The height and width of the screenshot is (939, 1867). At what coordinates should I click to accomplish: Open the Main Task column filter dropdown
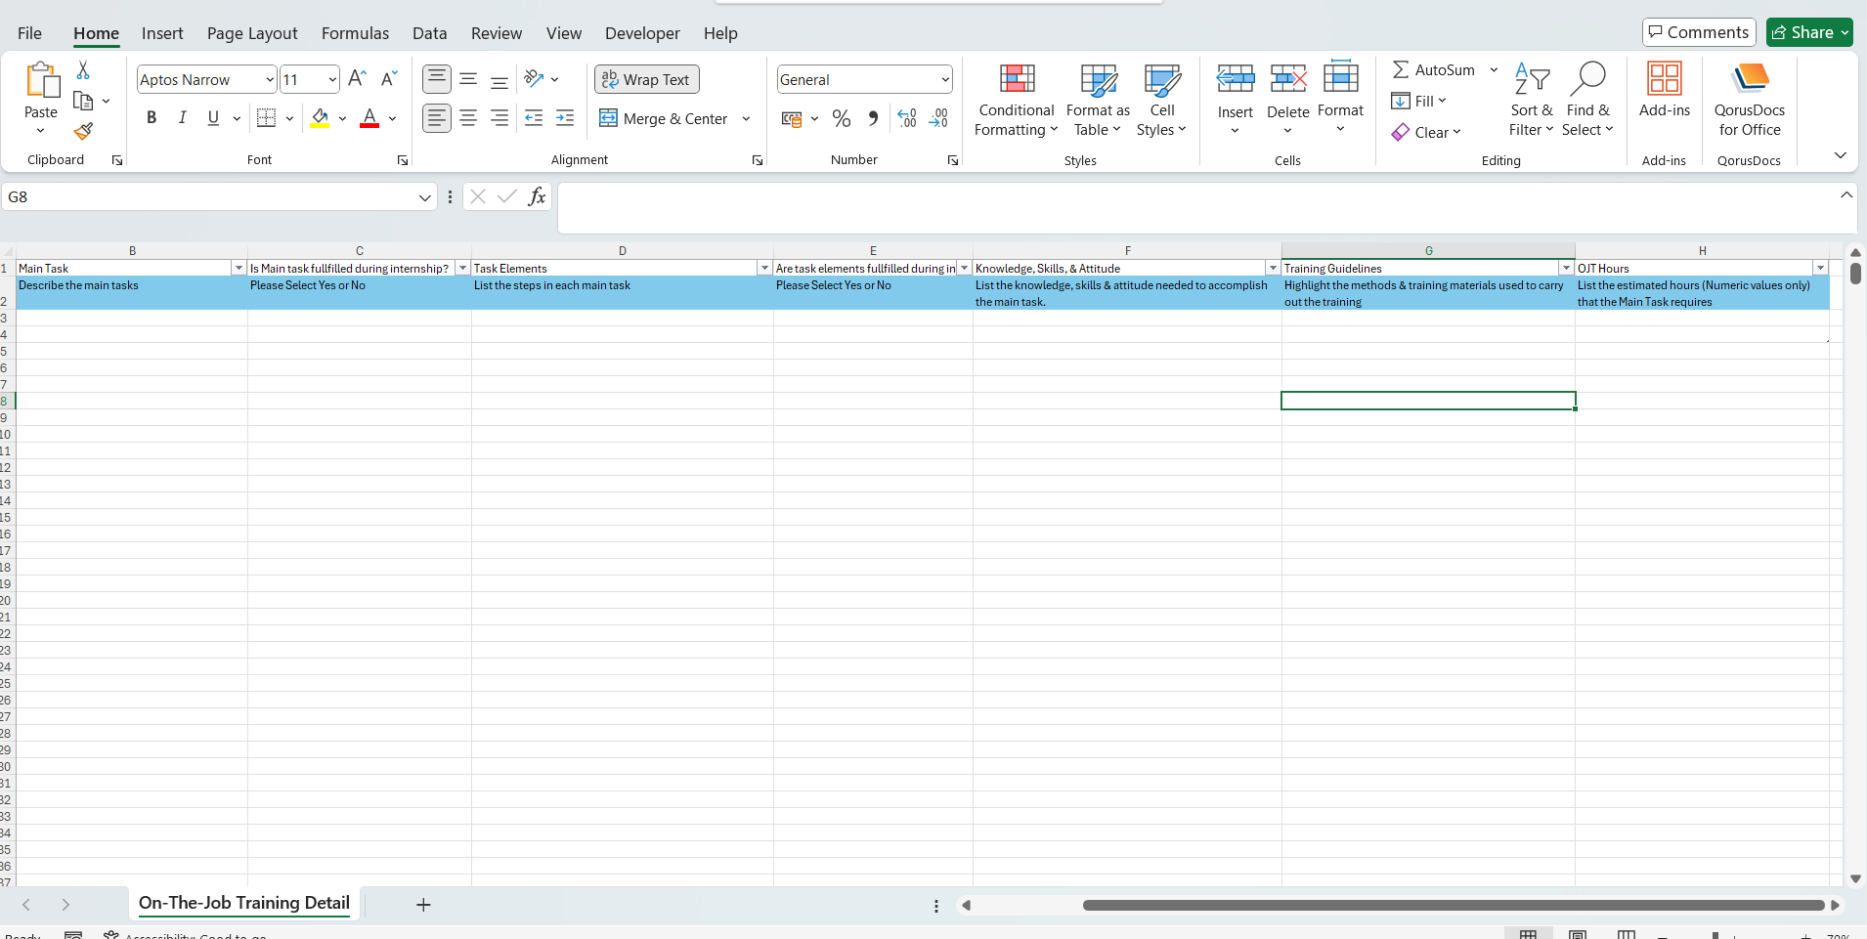click(239, 269)
